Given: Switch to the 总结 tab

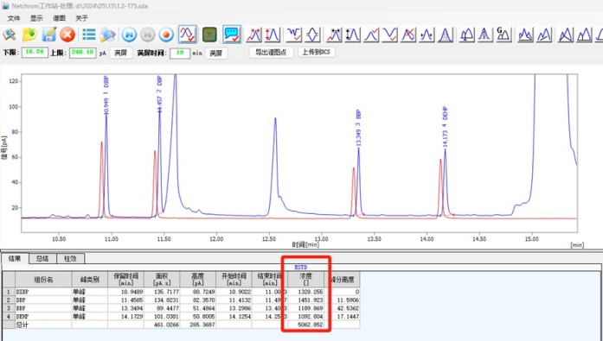Looking at the screenshot, I should pyautogui.click(x=42, y=258).
